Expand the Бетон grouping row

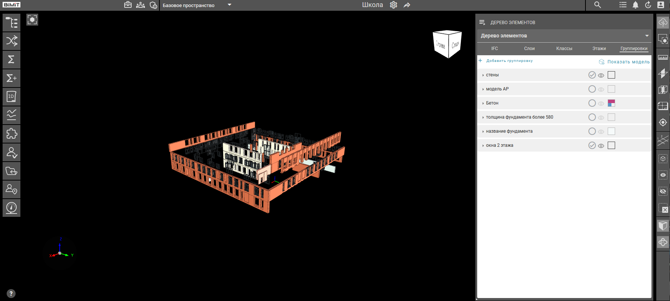click(483, 103)
